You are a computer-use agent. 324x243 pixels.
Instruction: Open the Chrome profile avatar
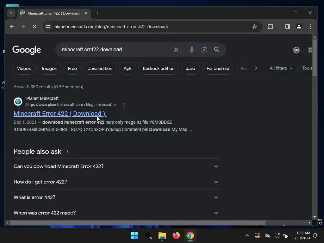click(299, 27)
